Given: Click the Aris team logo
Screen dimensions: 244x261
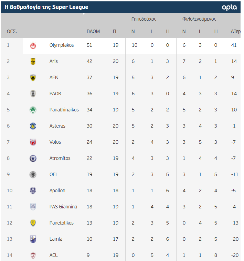Looking at the screenshot, I should tap(33, 62).
